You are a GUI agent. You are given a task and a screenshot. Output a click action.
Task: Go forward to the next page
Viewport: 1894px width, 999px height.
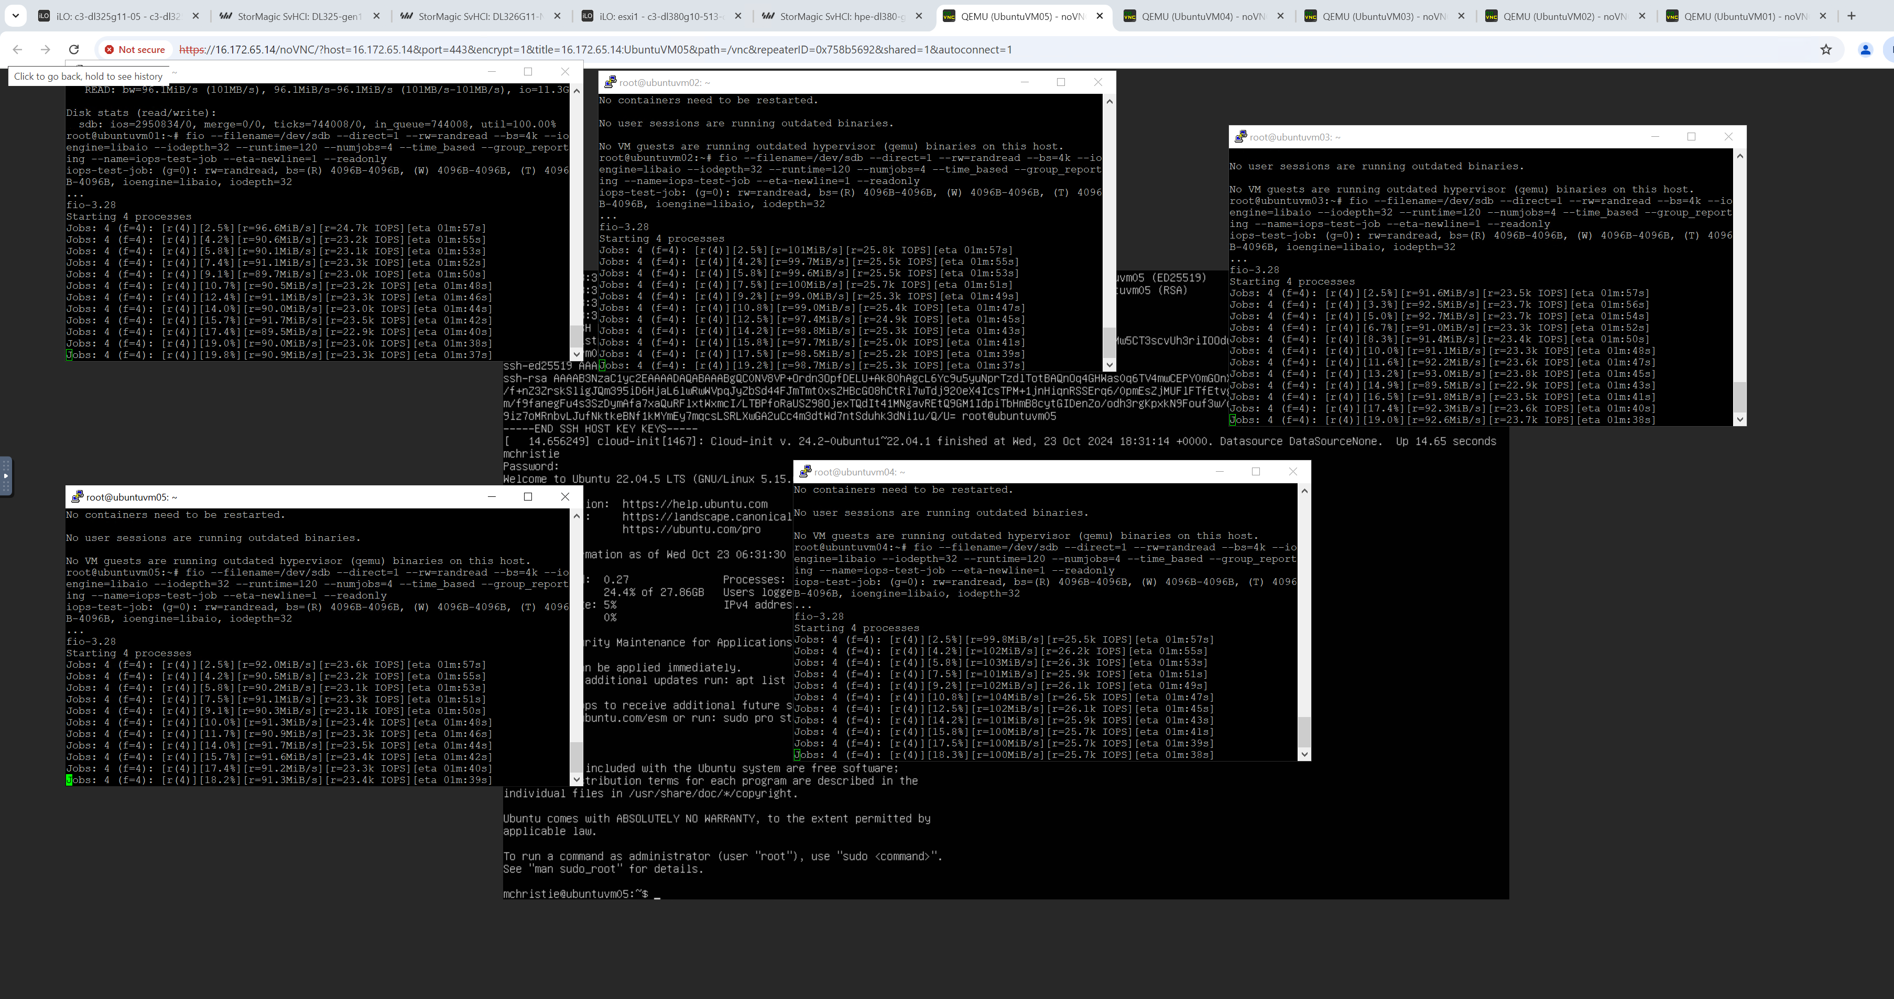[x=46, y=49]
